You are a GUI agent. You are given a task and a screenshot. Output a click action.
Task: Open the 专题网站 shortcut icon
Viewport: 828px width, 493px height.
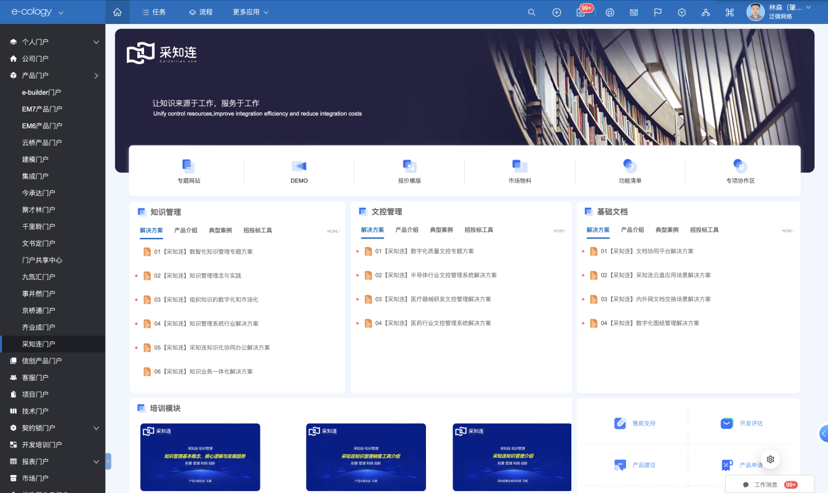(x=188, y=166)
